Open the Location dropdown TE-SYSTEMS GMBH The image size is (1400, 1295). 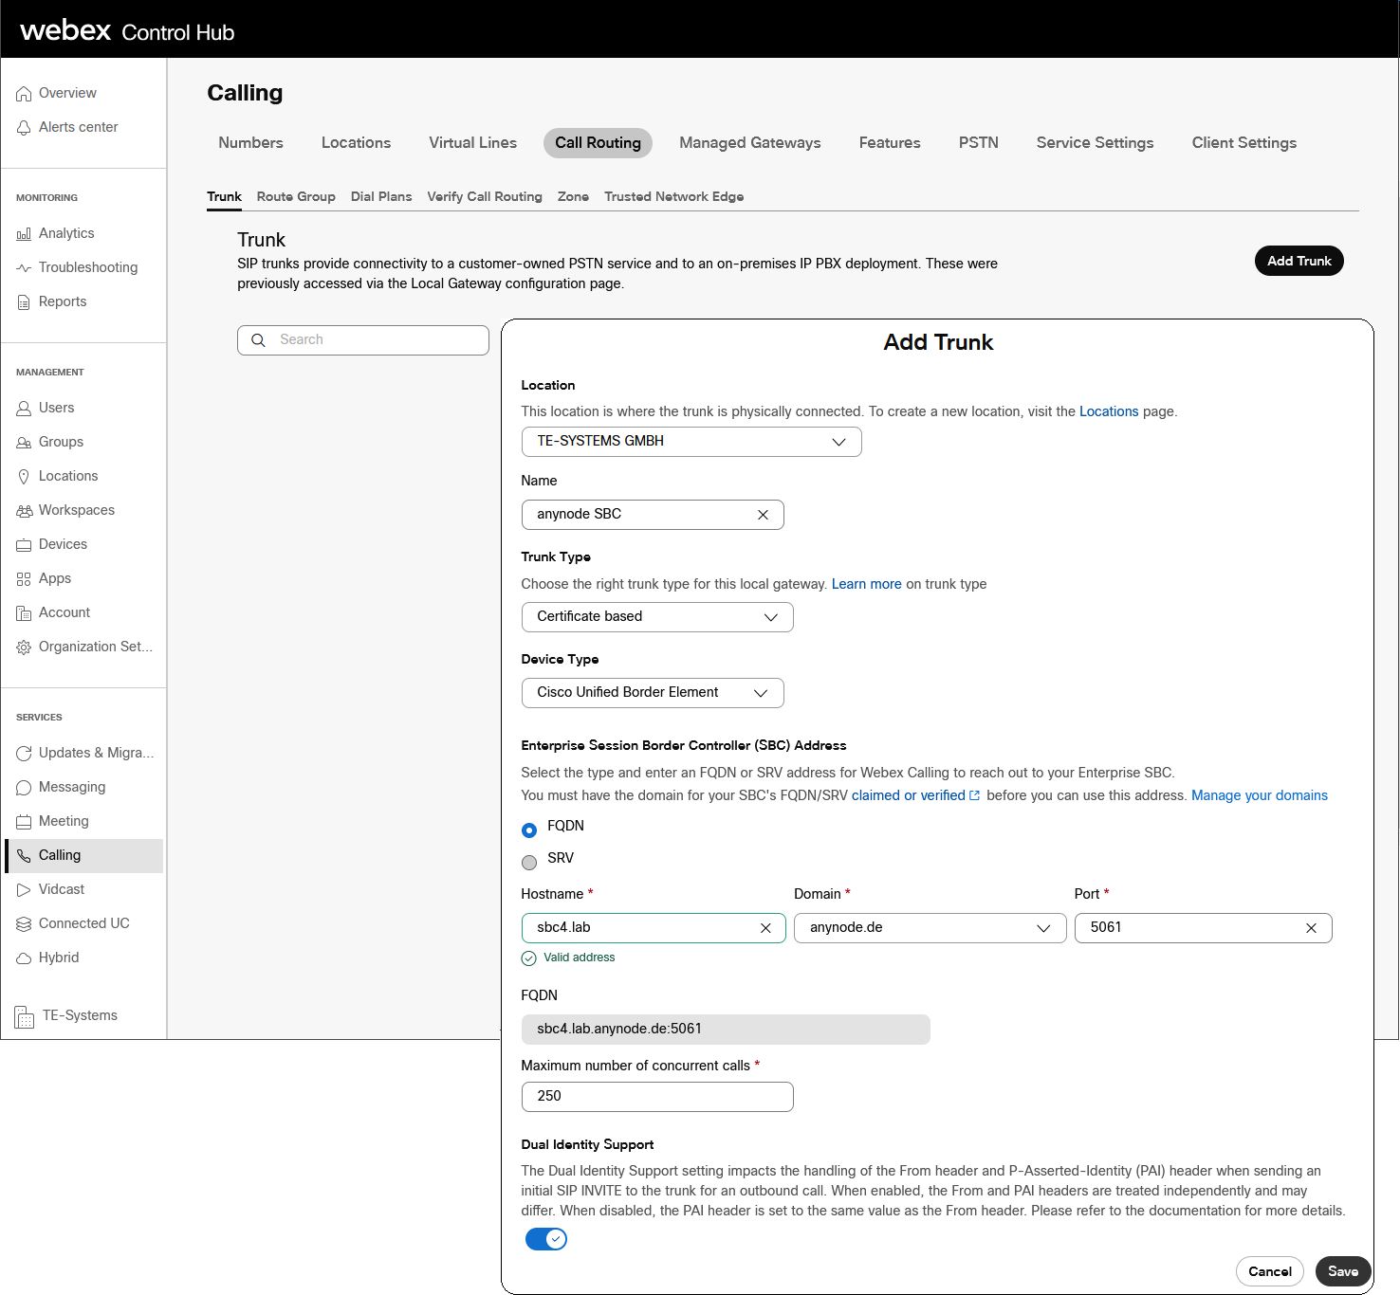click(691, 442)
